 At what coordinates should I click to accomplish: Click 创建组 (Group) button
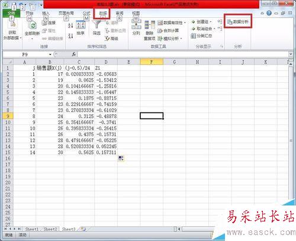click(201, 22)
